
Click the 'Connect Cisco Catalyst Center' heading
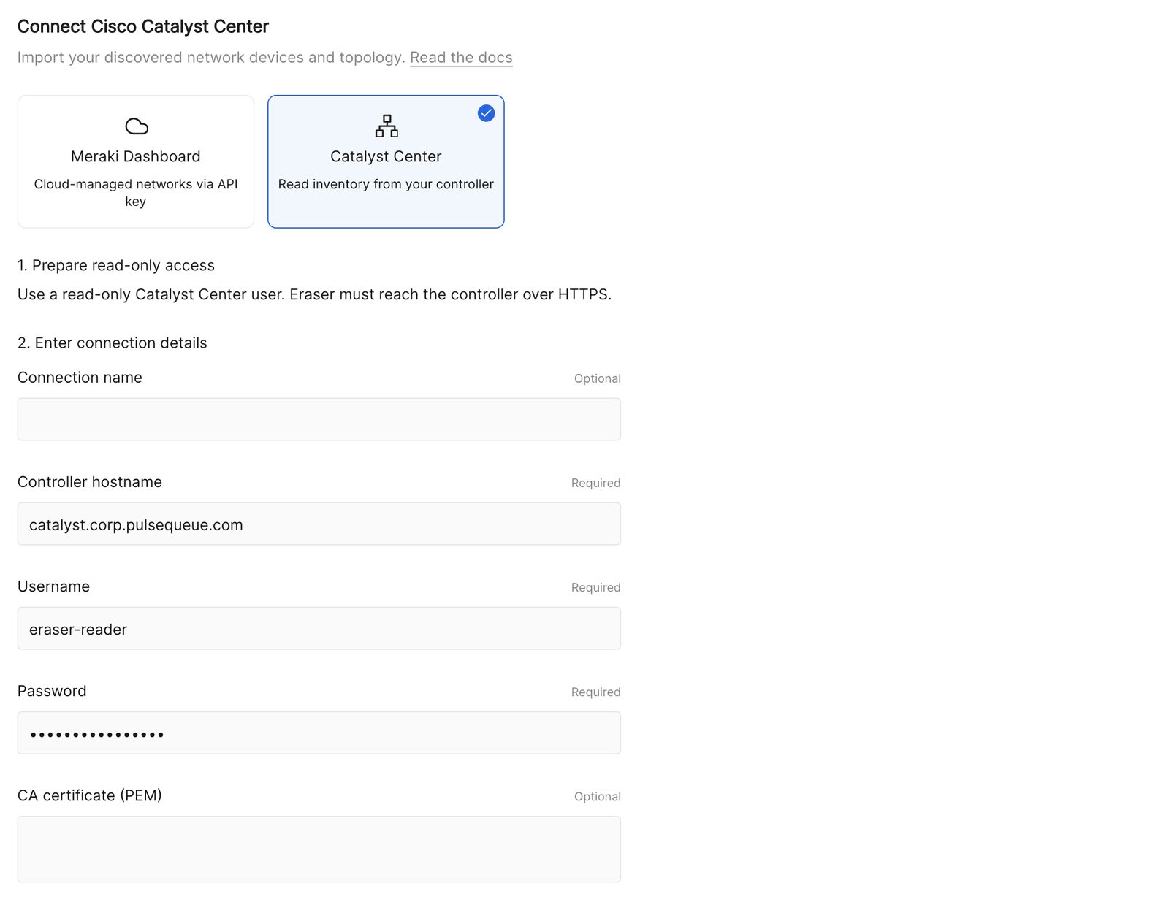(143, 27)
